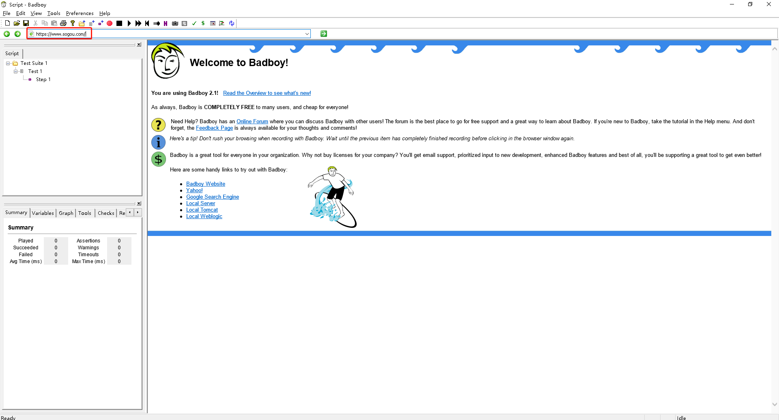Switch to the Checks tab
The height and width of the screenshot is (420, 779).
[x=106, y=213]
